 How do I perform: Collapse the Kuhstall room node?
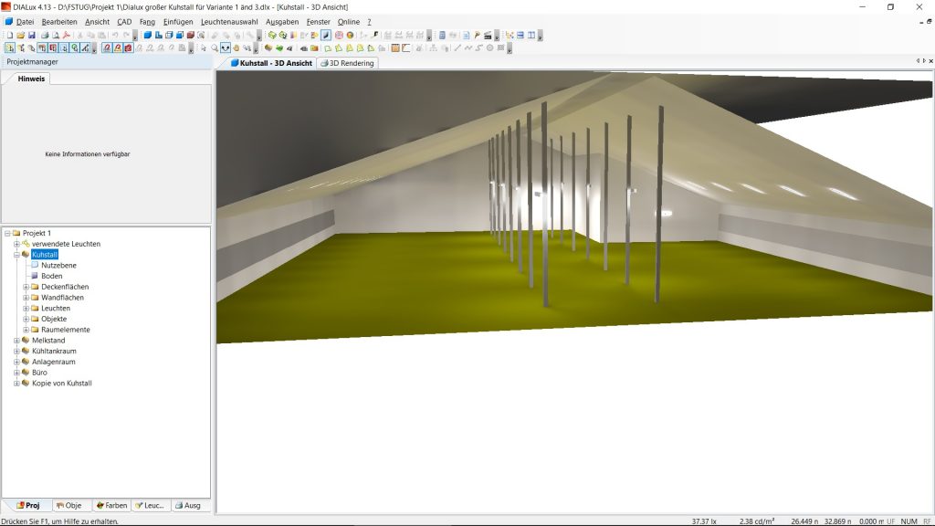pyautogui.click(x=16, y=255)
